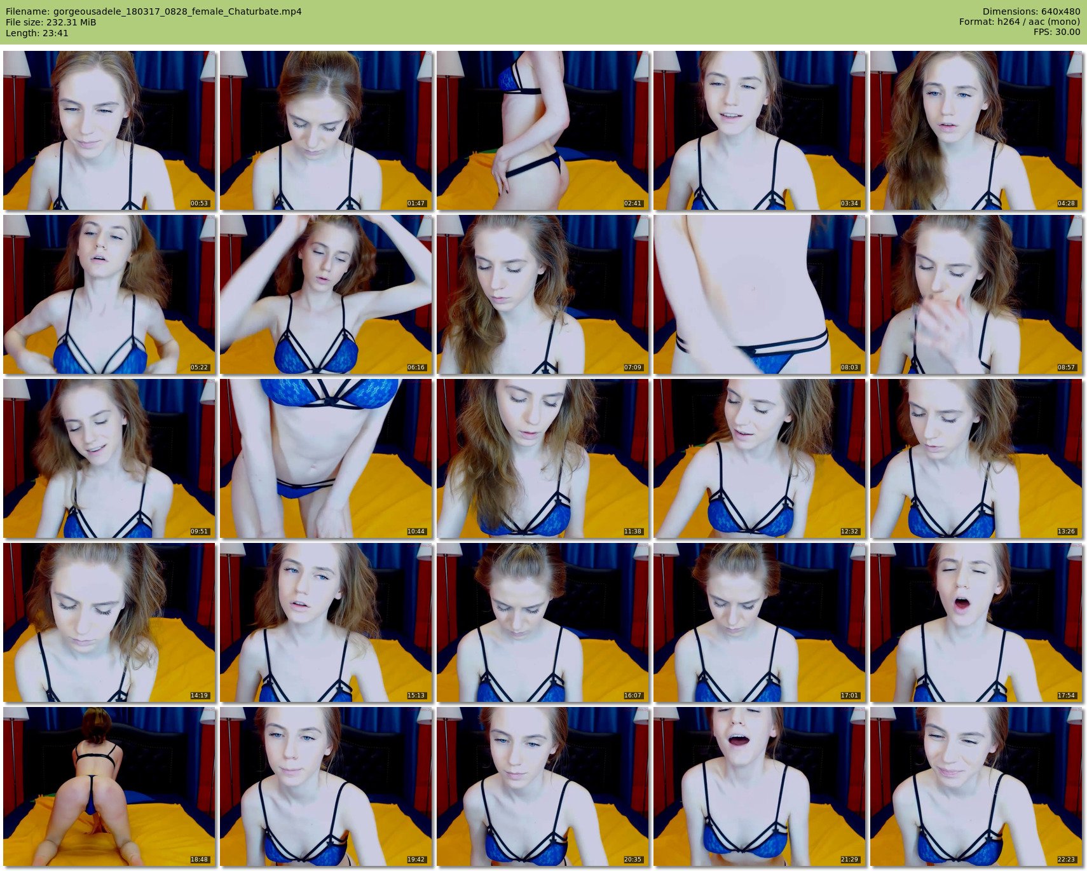Click the frame at 11:38

[542, 458]
